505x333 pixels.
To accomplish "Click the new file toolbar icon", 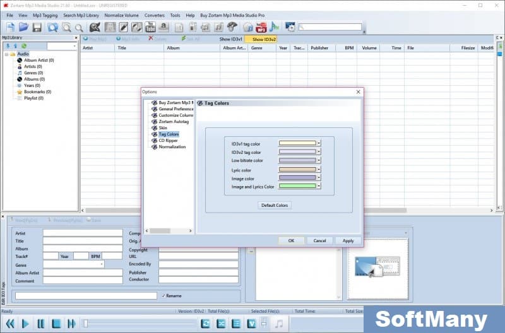I will (10, 27).
